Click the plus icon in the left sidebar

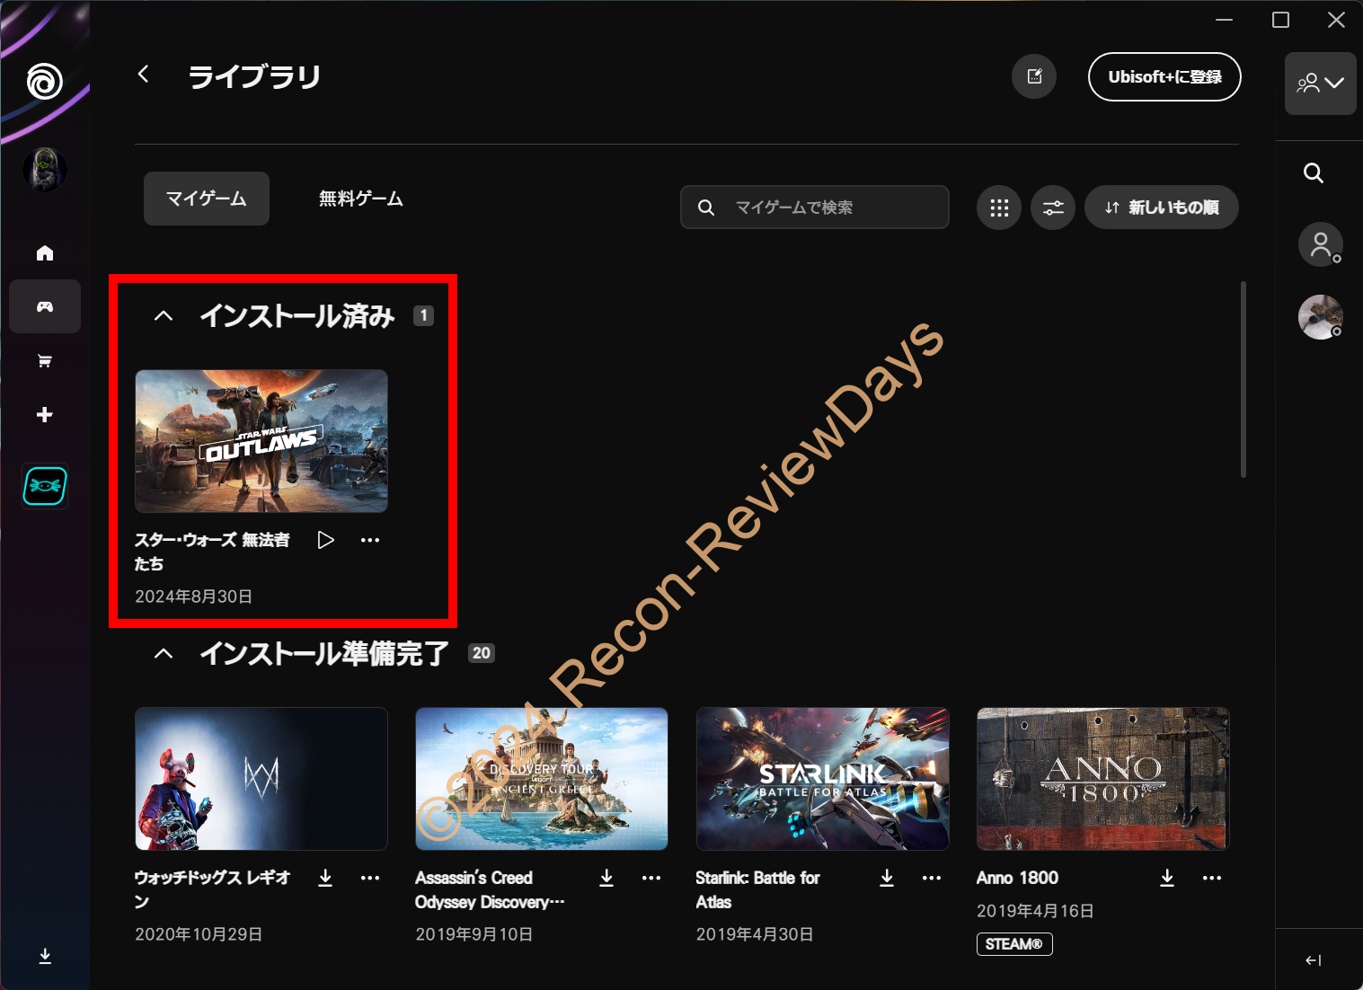[x=45, y=414]
